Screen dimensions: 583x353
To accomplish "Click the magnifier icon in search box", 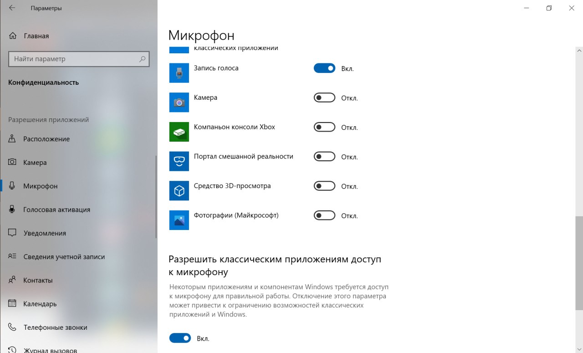I will pos(142,59).
